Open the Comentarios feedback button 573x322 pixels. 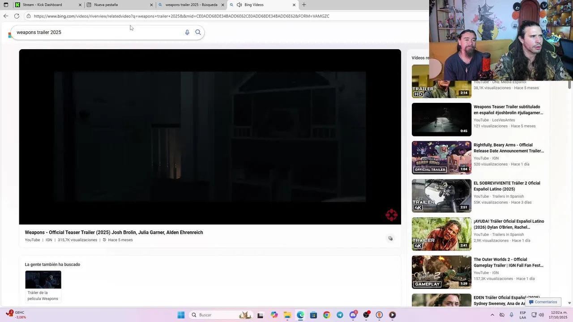click(543, 302)
